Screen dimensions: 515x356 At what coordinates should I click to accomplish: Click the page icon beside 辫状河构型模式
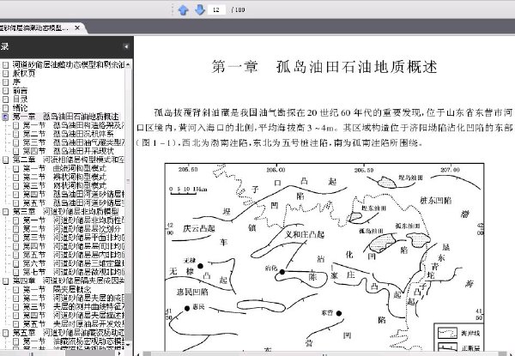[15, 178]
